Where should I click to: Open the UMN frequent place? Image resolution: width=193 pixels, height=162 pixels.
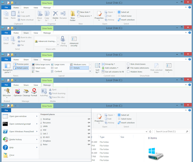click(x=45, y=126)
